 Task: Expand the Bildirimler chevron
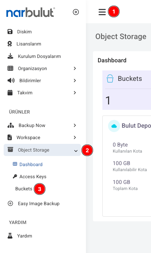[x=75, y=81]
